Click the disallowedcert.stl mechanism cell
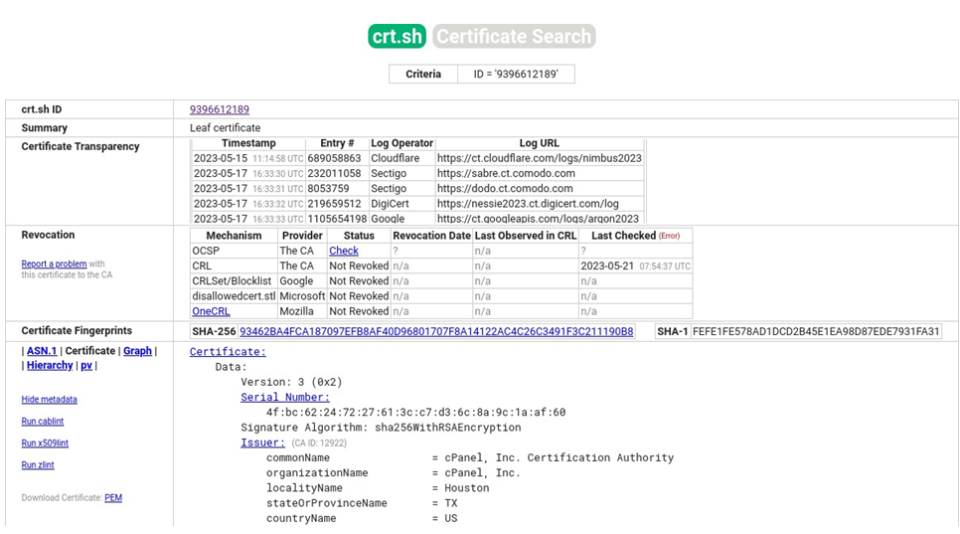 (x=234, y=295)
